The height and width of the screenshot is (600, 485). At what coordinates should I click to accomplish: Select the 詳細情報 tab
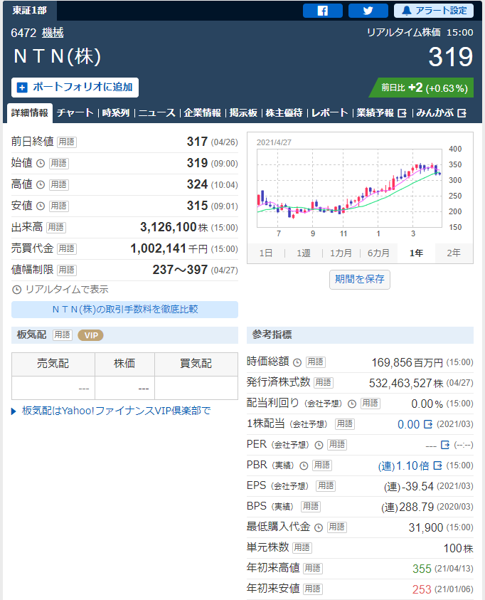(x=29, y=113)
